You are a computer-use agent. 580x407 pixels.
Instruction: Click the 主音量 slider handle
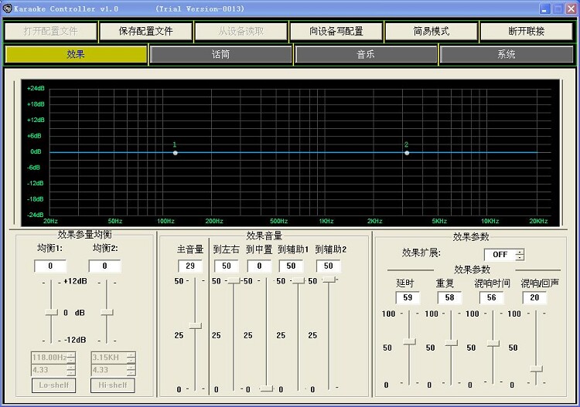[196, 326]
